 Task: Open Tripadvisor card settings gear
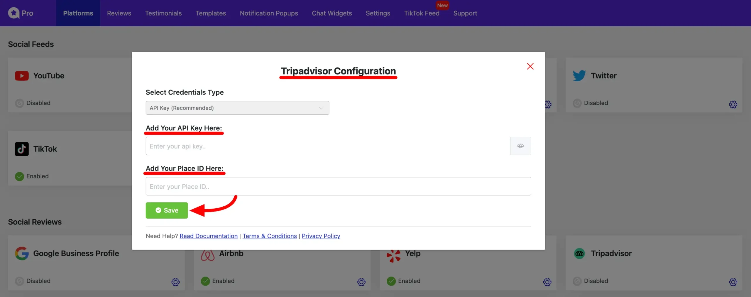point(733,282)
